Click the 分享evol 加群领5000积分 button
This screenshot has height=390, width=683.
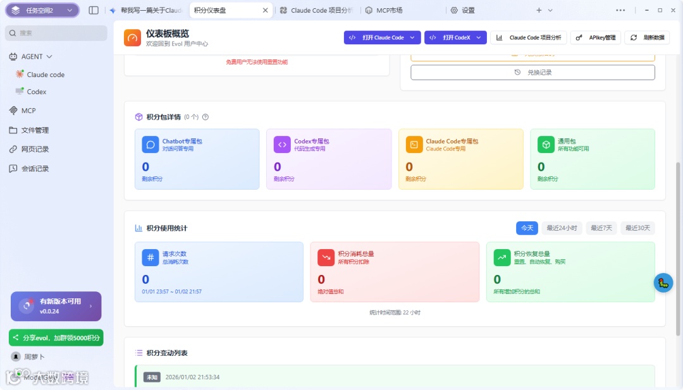[56, 338]
